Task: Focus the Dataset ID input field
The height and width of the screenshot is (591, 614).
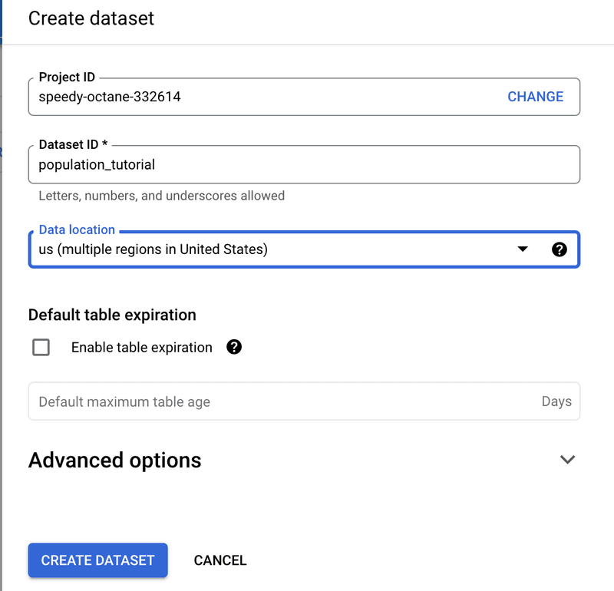Action: [x=304, y=164]
